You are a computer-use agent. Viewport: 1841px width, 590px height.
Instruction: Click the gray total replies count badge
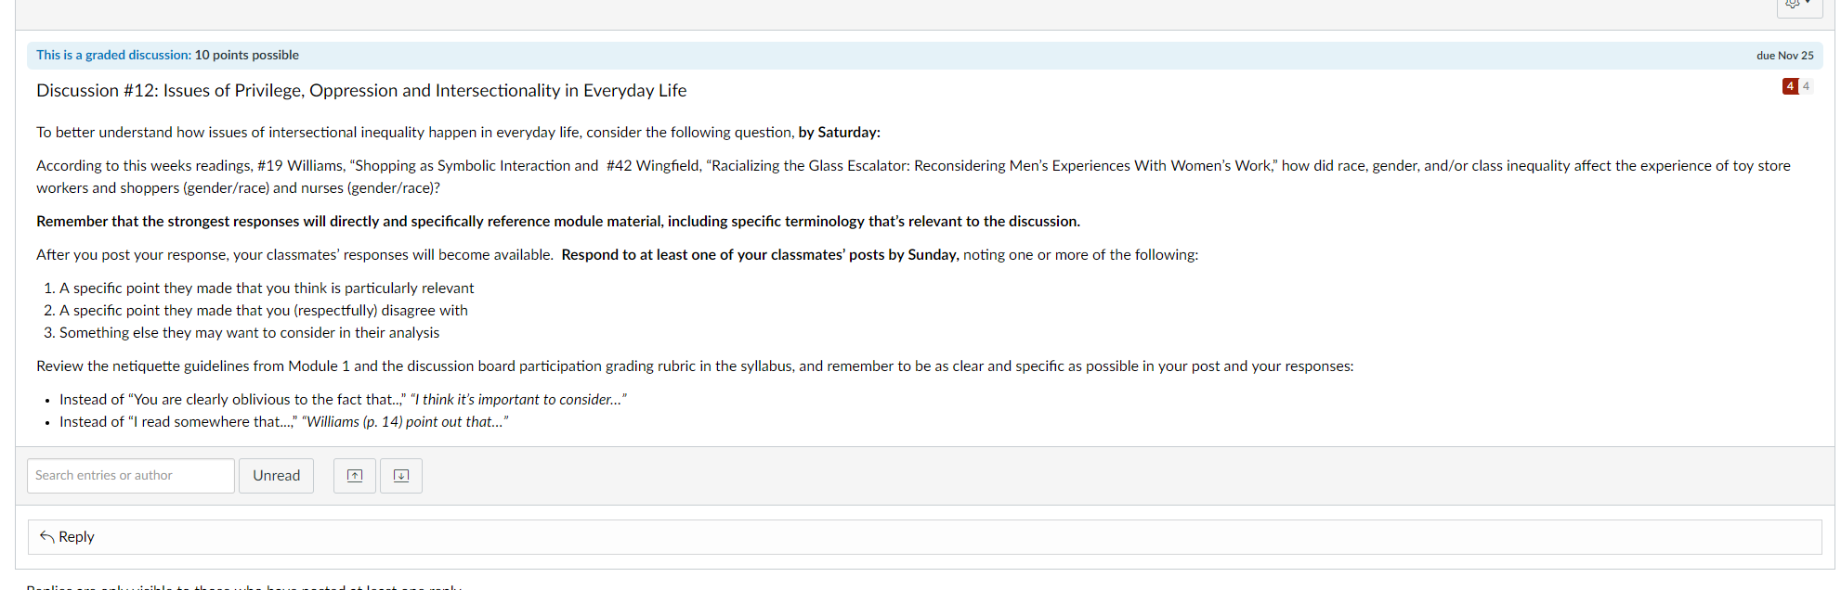tap(1807, 86)
